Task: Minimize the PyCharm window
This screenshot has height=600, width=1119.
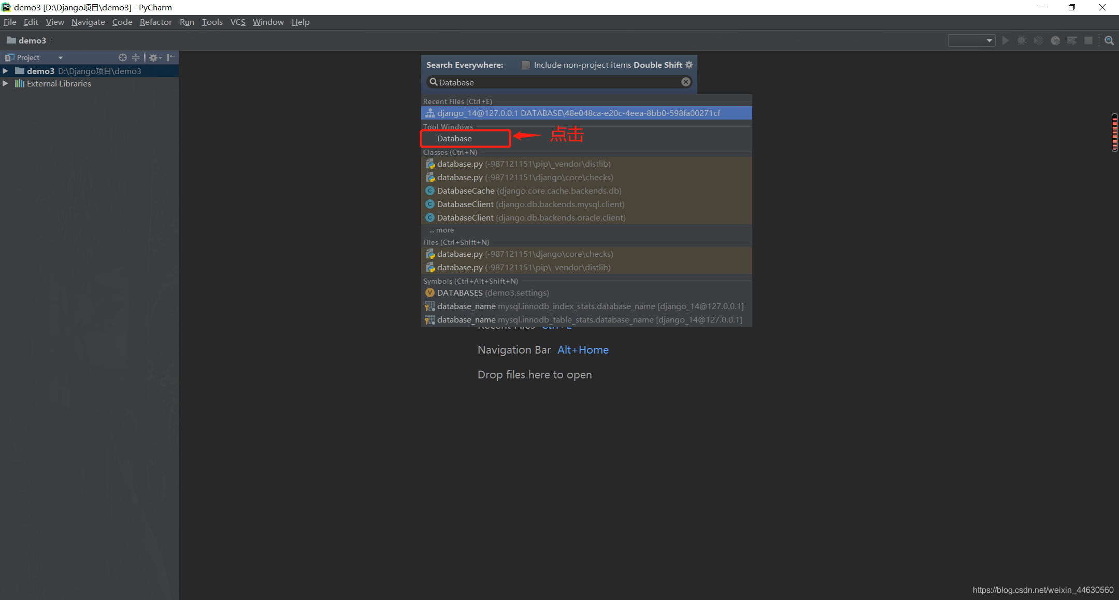Action: coord(1042,7)
